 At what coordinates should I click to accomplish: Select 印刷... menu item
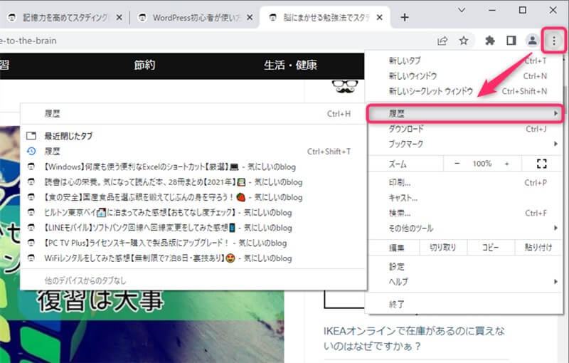pos(464,183)
